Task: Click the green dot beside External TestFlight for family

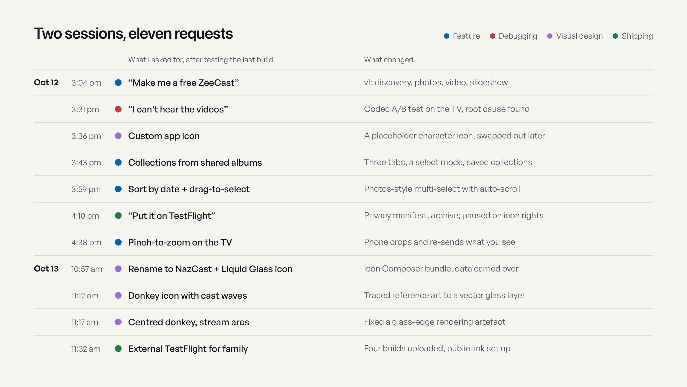Action: coord(118,349)
